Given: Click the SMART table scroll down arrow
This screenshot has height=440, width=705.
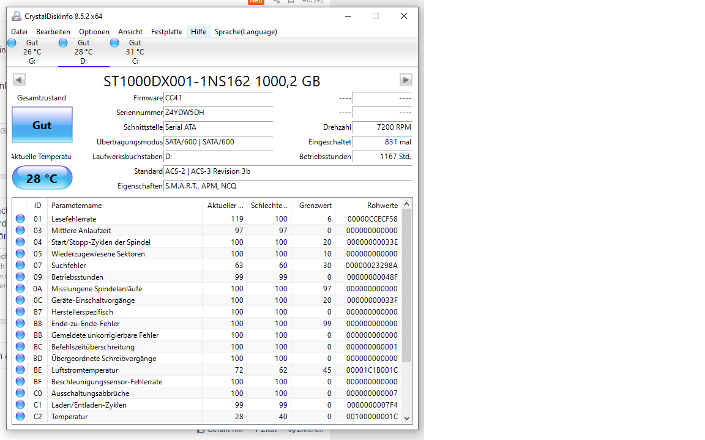Looking at the screenshot, I should [406, 419].
